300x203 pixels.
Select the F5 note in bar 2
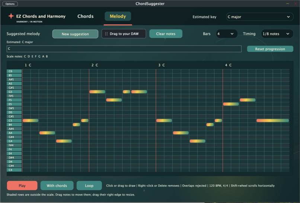coord(114,100)
